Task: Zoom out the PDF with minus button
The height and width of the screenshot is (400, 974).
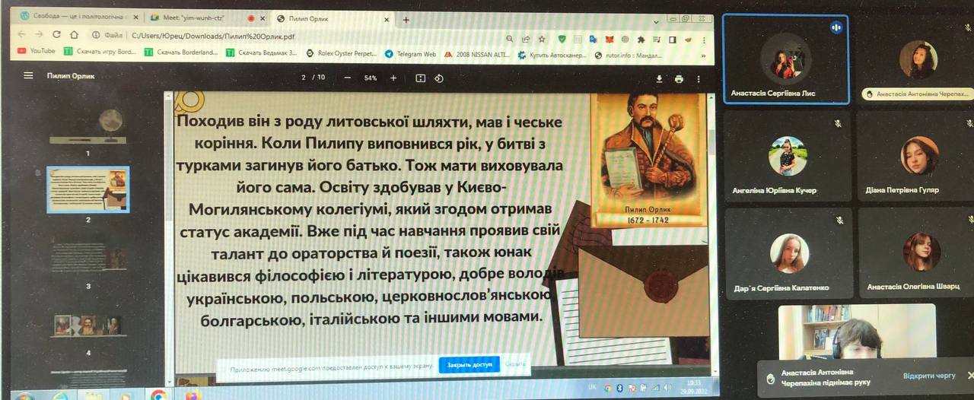Action: click(348, 78)
